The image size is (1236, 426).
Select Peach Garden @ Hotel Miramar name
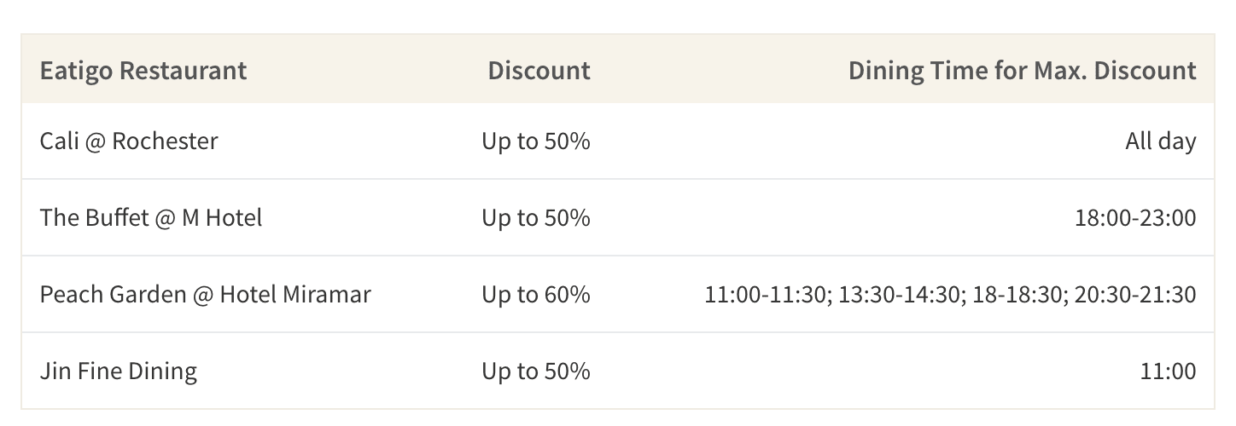point(206,295)
